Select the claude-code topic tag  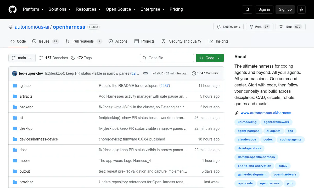point(247,139)
